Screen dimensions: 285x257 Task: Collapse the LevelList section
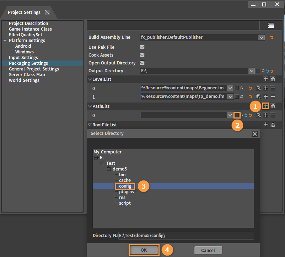(x=90, y=79)
